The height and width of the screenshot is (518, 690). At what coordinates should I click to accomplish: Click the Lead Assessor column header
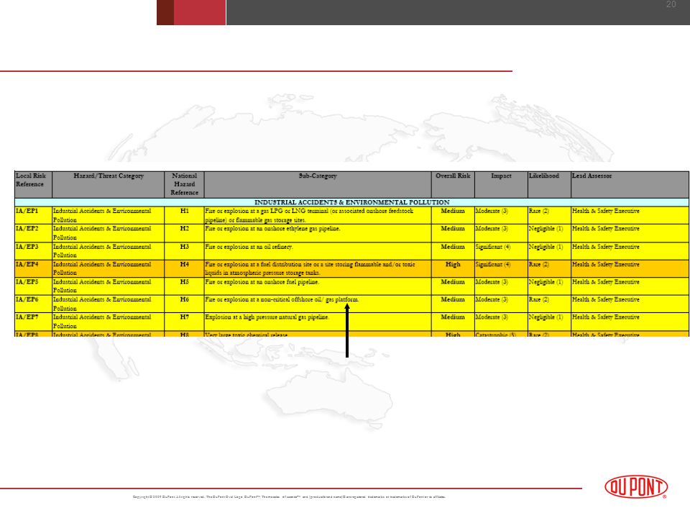click(x=630, y=185)
